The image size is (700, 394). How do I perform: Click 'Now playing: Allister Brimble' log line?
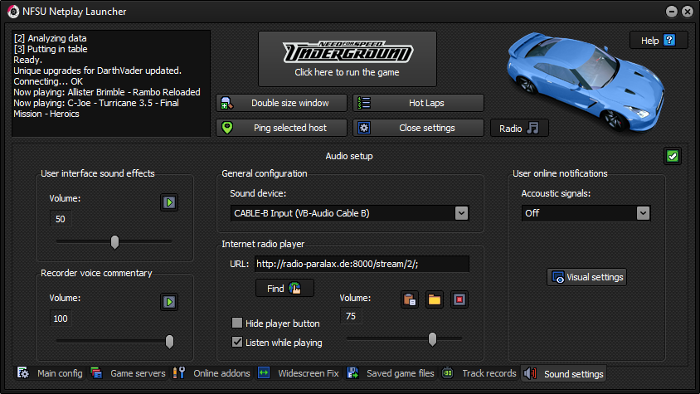click(107, 92)
